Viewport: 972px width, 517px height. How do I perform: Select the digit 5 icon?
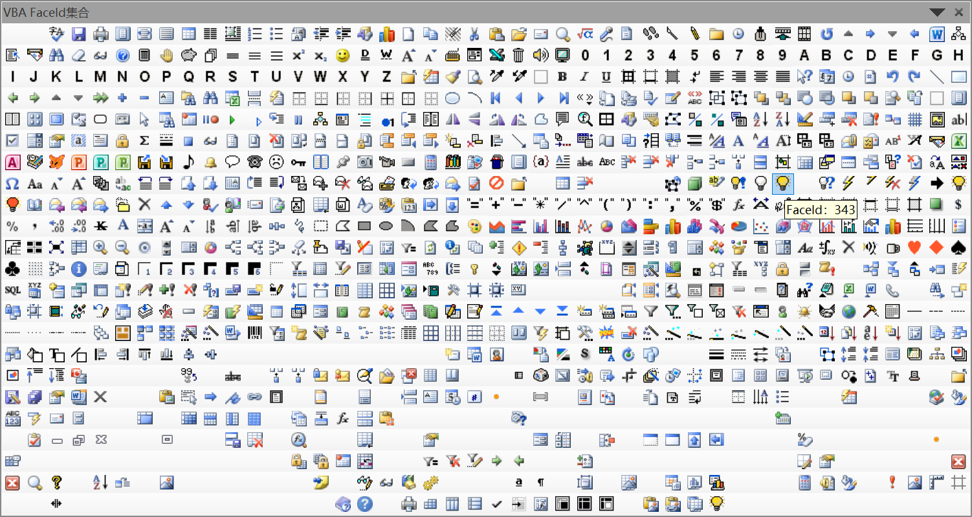click(694, 56)
